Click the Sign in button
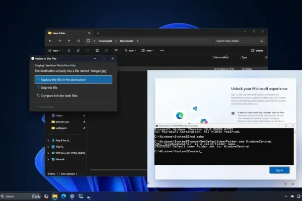Image resolution: width=302 pixels, height=201 pixels. coord(279,170)
